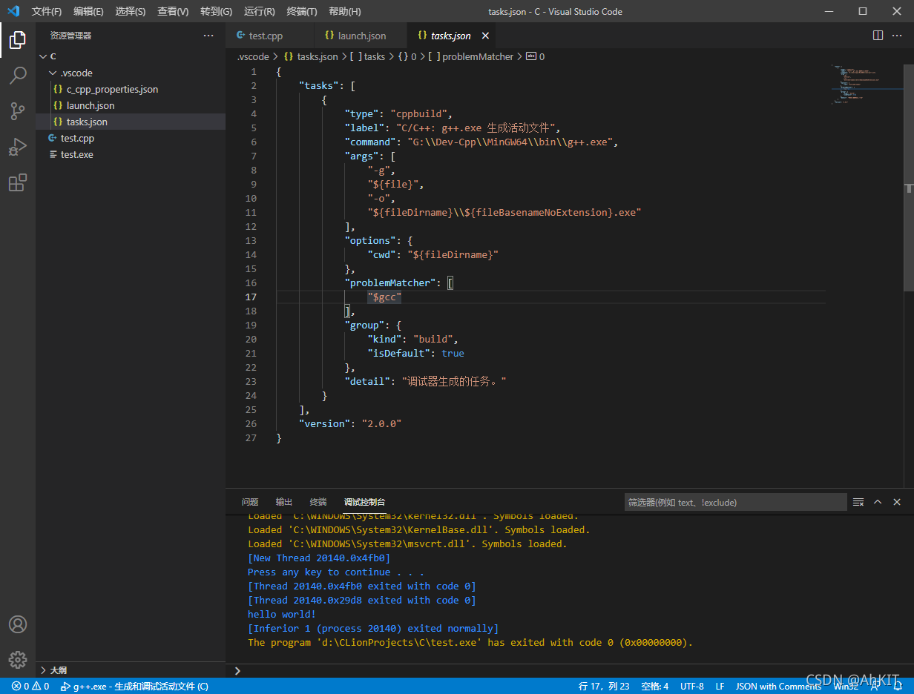Open the 终端(T) menu
914x694 pixels.
[301, 12]
